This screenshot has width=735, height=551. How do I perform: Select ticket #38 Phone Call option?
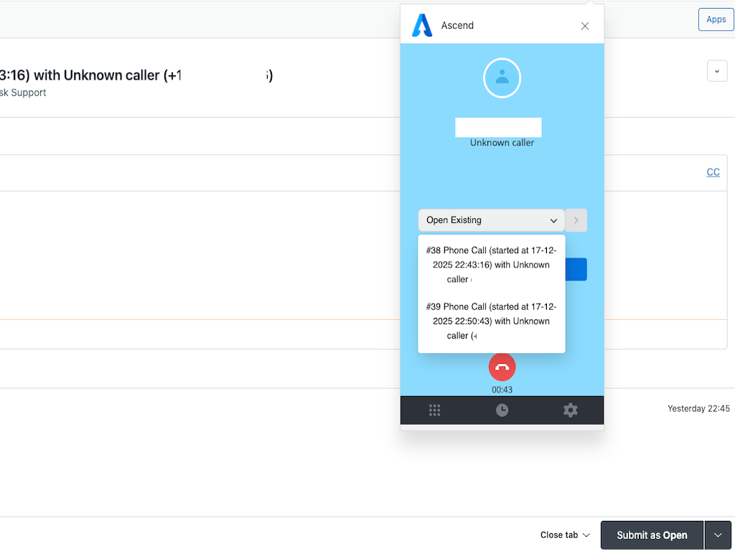click(491, 265)
